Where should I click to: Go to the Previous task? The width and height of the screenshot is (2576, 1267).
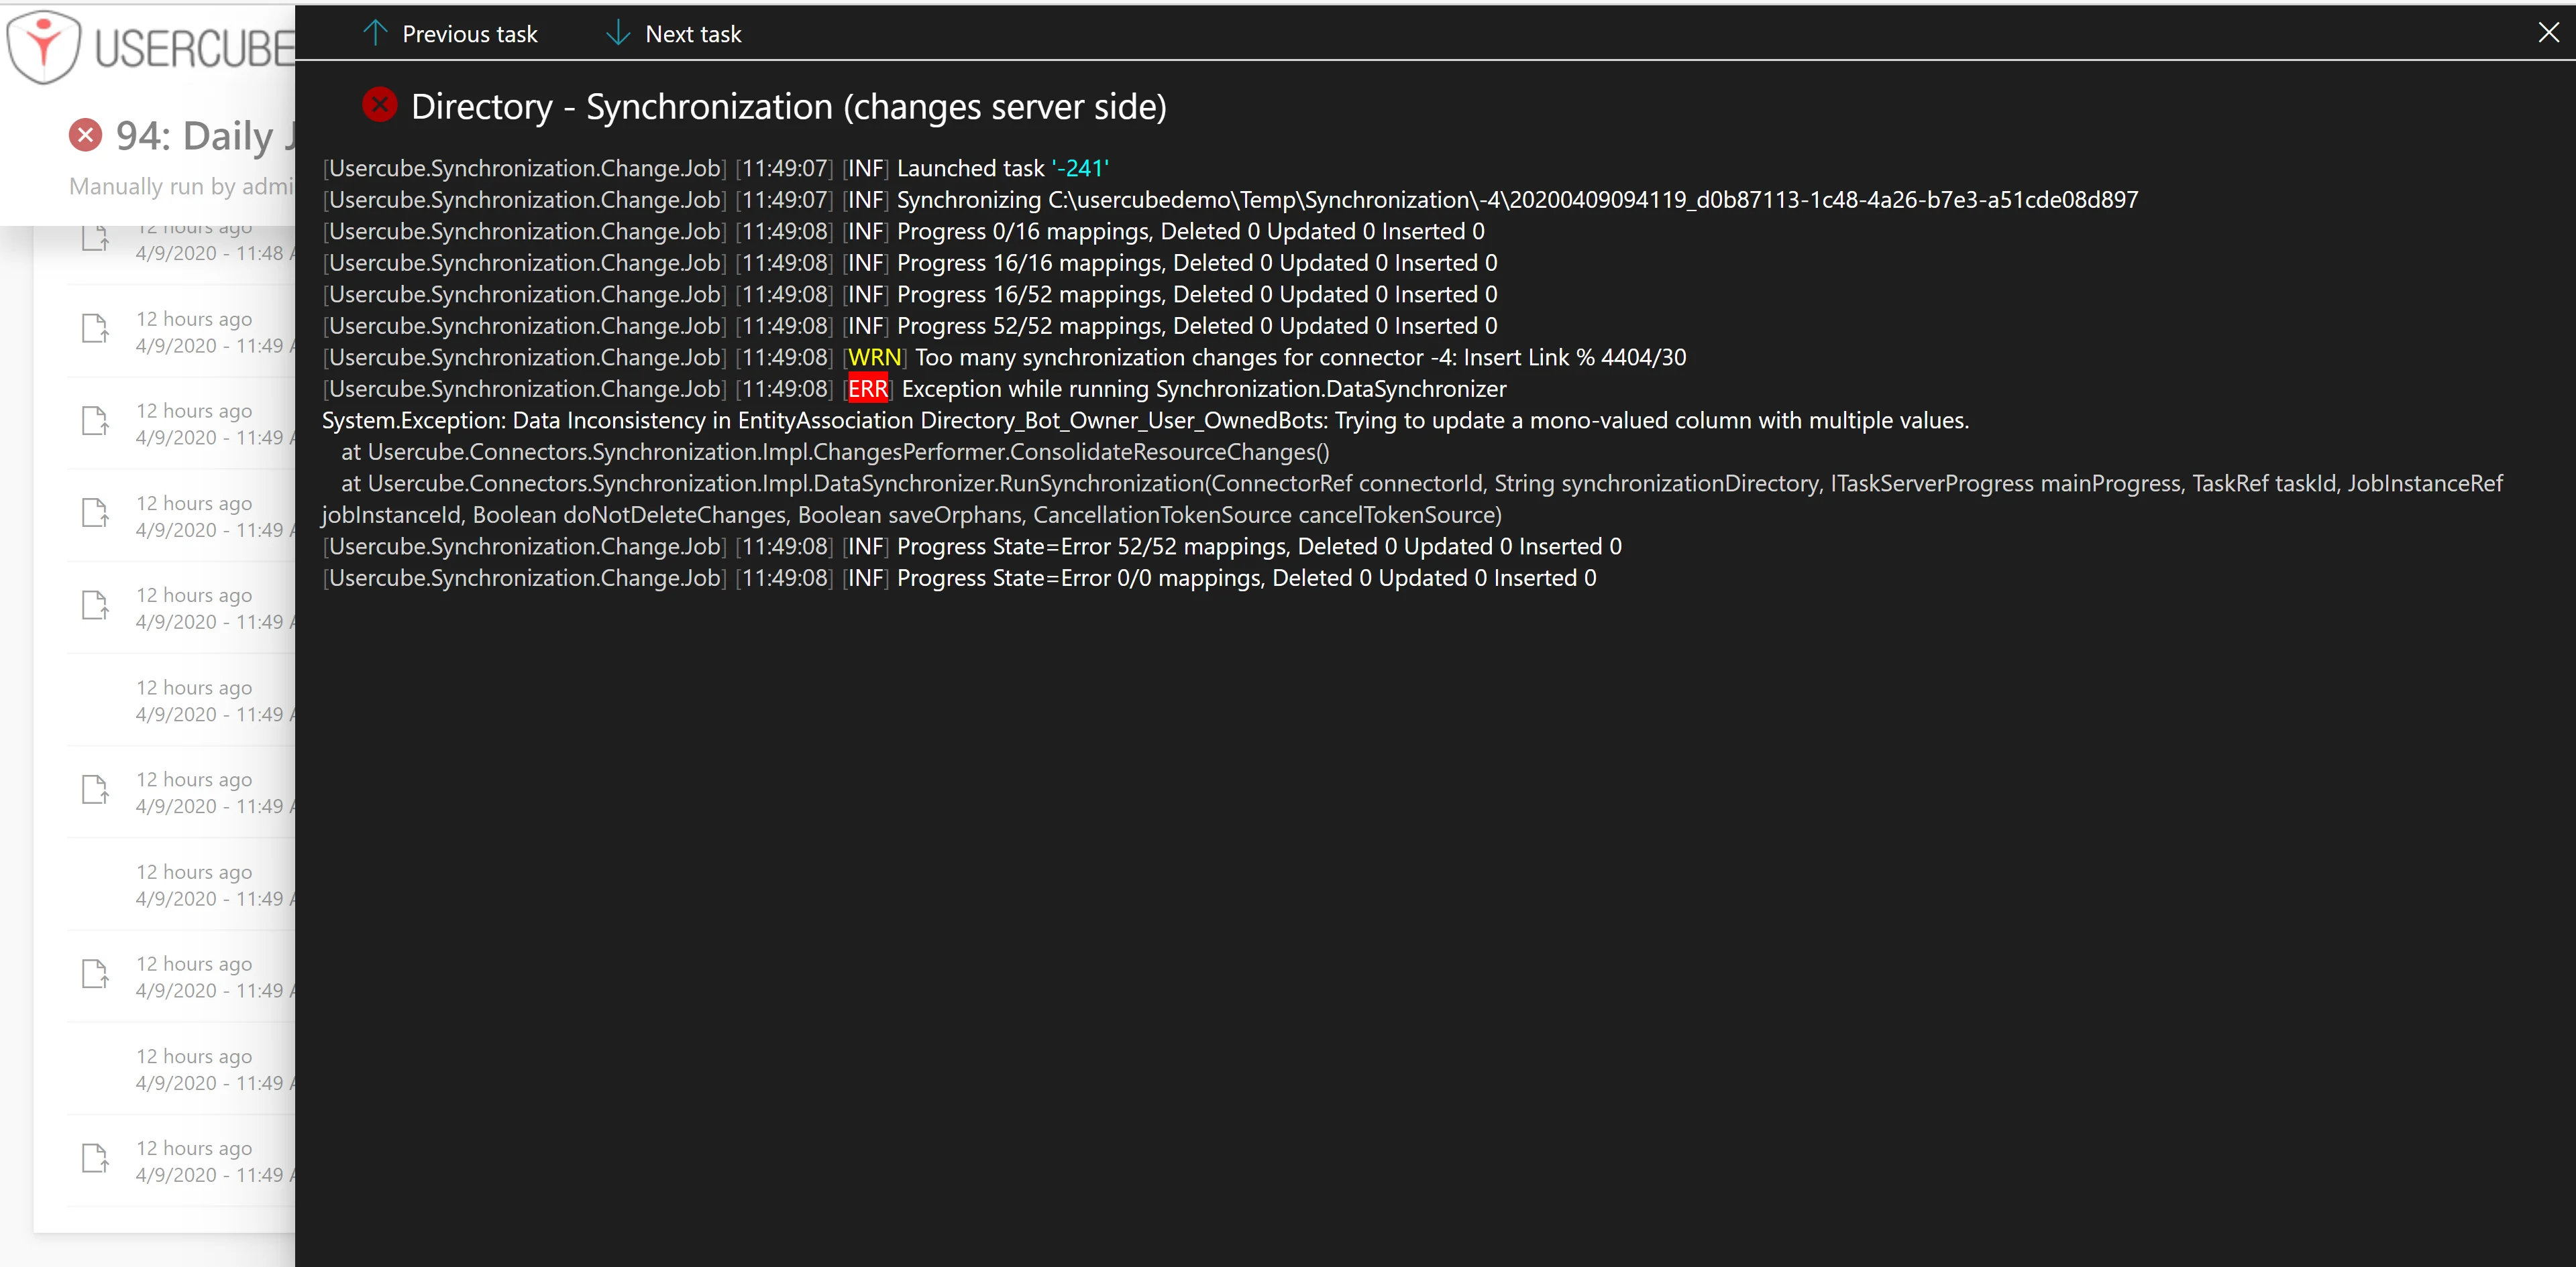pyautogui.click(x=450, y=34)
